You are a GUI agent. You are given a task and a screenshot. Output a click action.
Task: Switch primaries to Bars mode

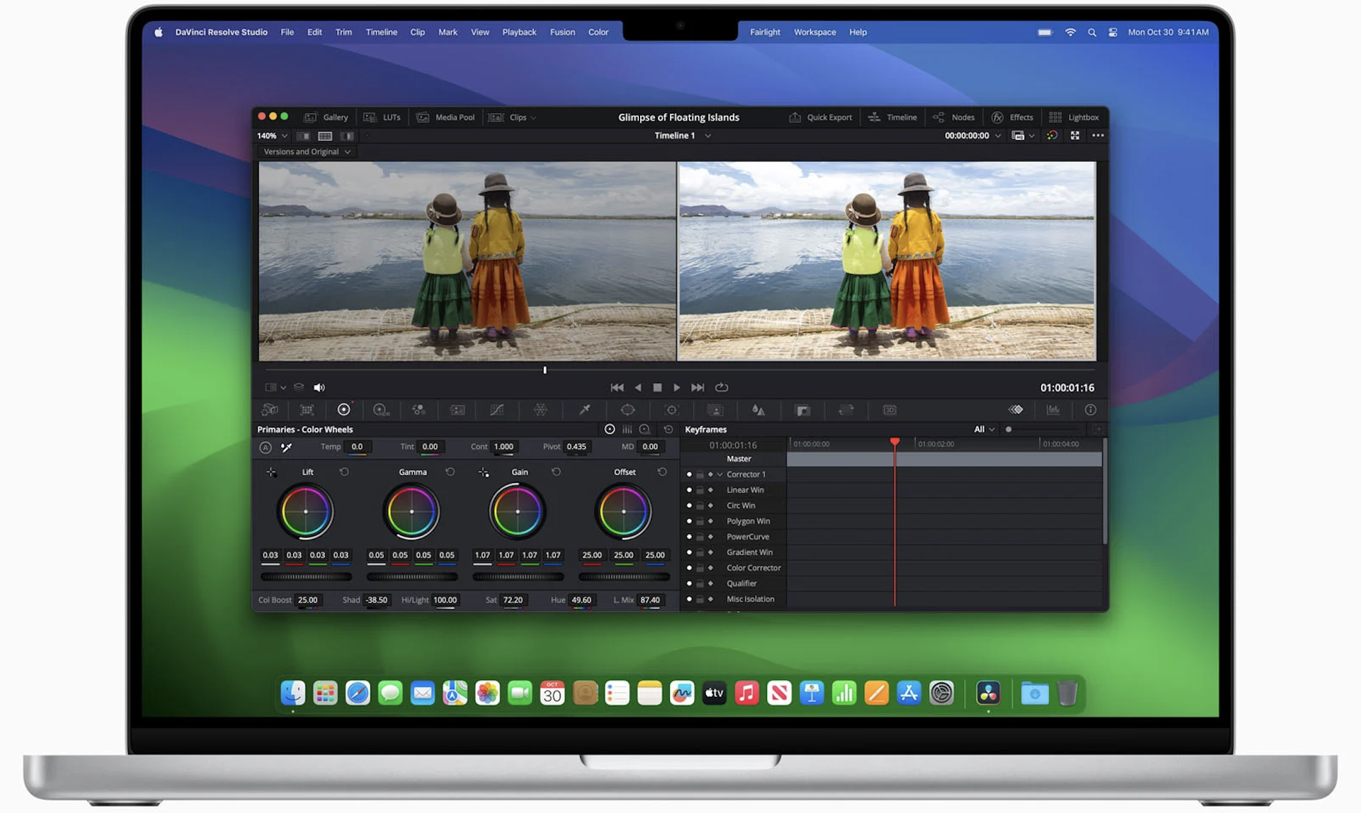pyautogui.click(x=627, y=429)
